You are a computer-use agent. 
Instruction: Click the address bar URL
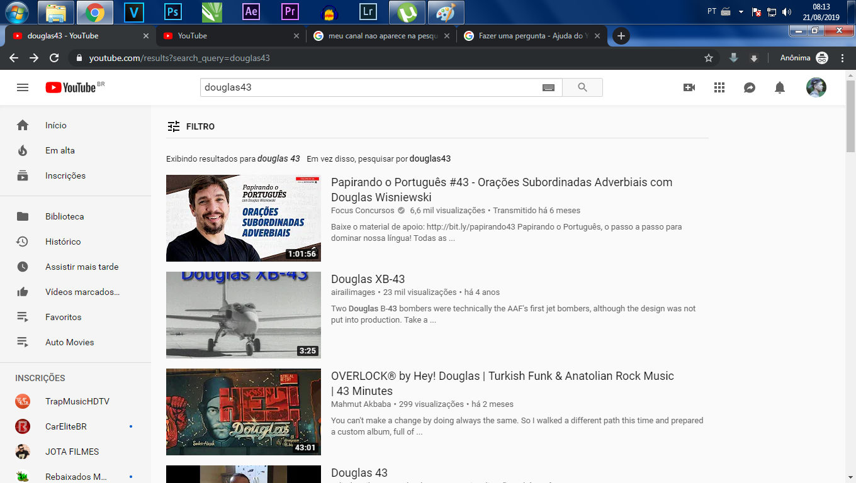click(179, 58)
